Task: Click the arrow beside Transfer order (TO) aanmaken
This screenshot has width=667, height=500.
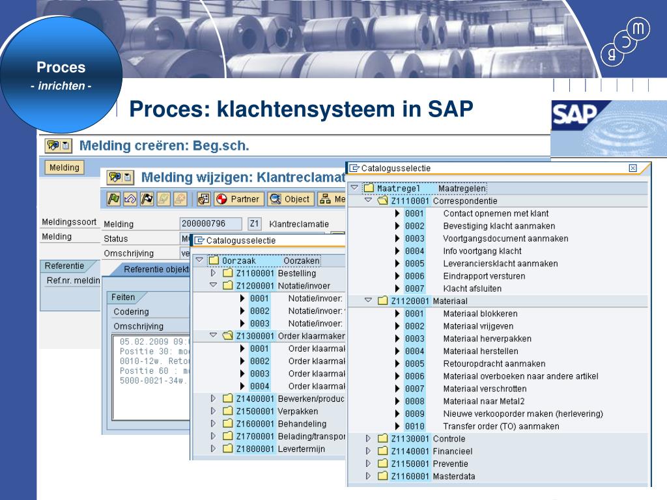Action: (397, 426)
